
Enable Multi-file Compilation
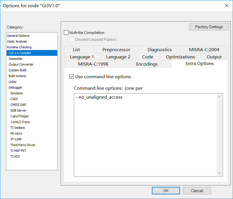pos(66,32)
